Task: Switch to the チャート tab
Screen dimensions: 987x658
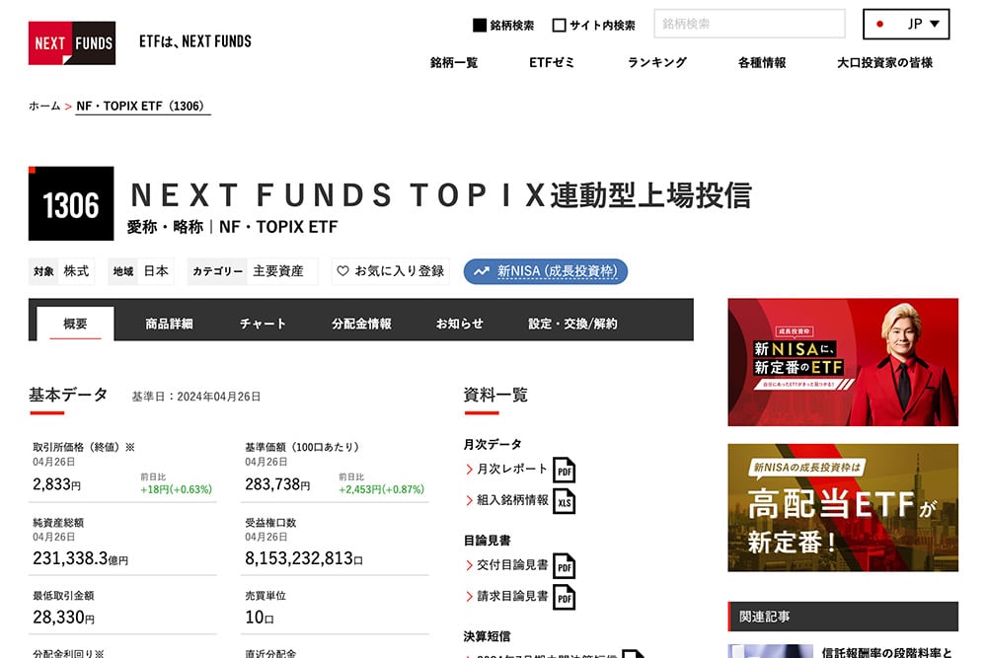Action: point(263,324)
